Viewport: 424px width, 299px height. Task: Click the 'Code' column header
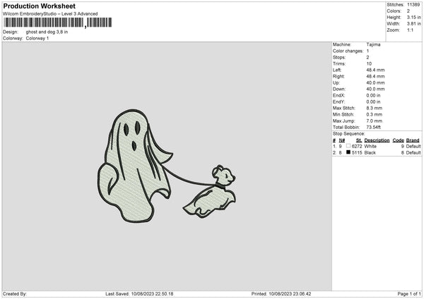399,140
